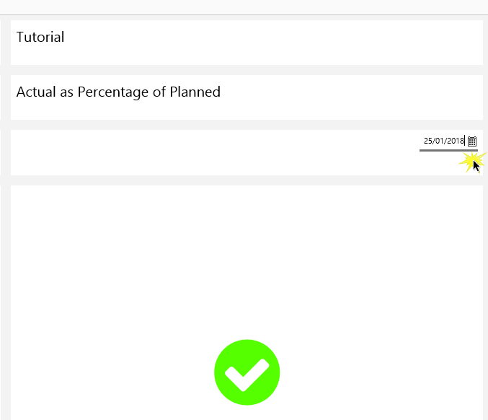Click the word Planned in the heading
Image resolution: width=488 pixels, height=420 pixels.
pyautogui.click(x=195, y=92)
